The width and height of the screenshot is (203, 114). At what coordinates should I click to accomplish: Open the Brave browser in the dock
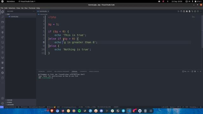(52, 111)
